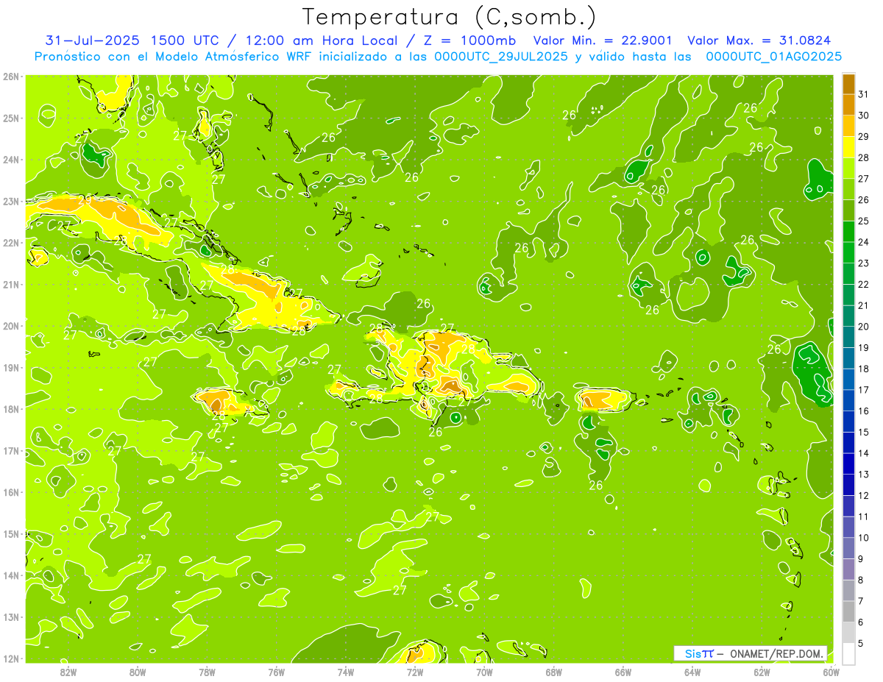Image resolution: width=883 pixels, height=682 pixels.
Task: Click the '26N' latitude axis label
Action: coord(11,77)
